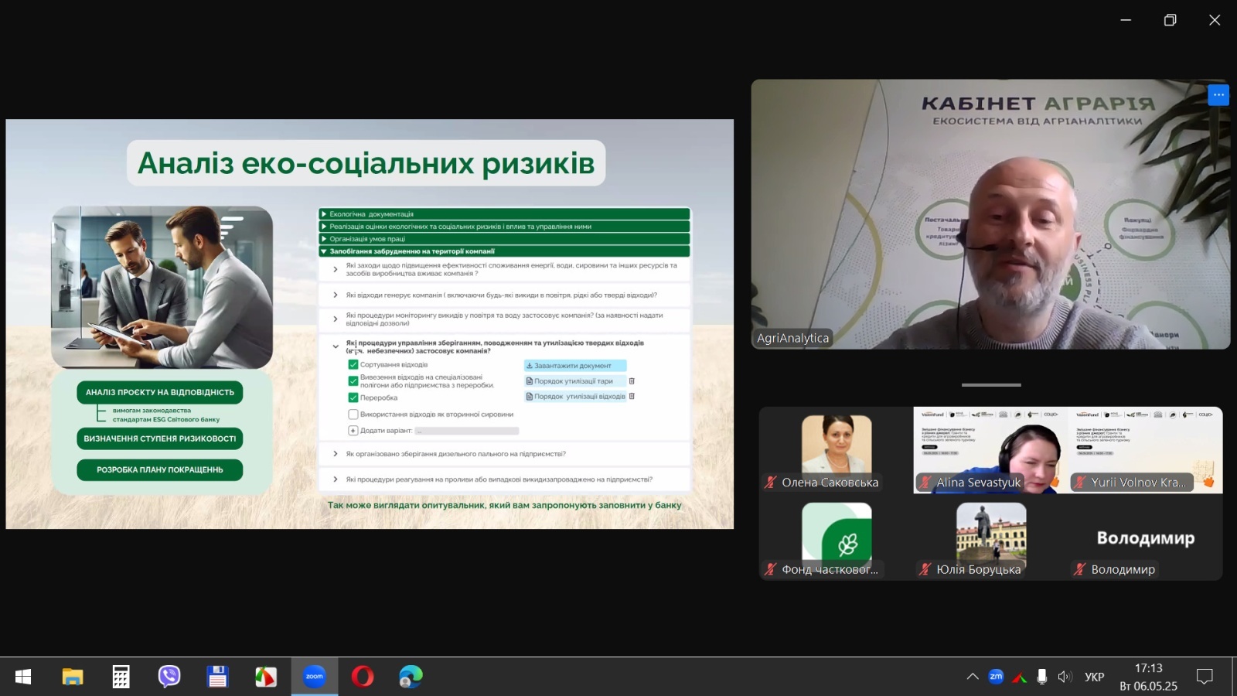The width and height of the screenshot is (1237, 696).
Task: Delete the 'Порядок утилізації тари' document
Action: (632, 381)
